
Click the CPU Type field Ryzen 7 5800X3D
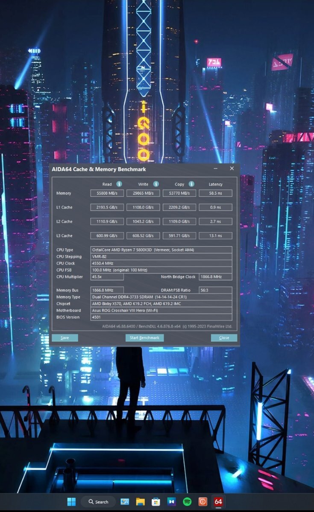click(161, 250)
